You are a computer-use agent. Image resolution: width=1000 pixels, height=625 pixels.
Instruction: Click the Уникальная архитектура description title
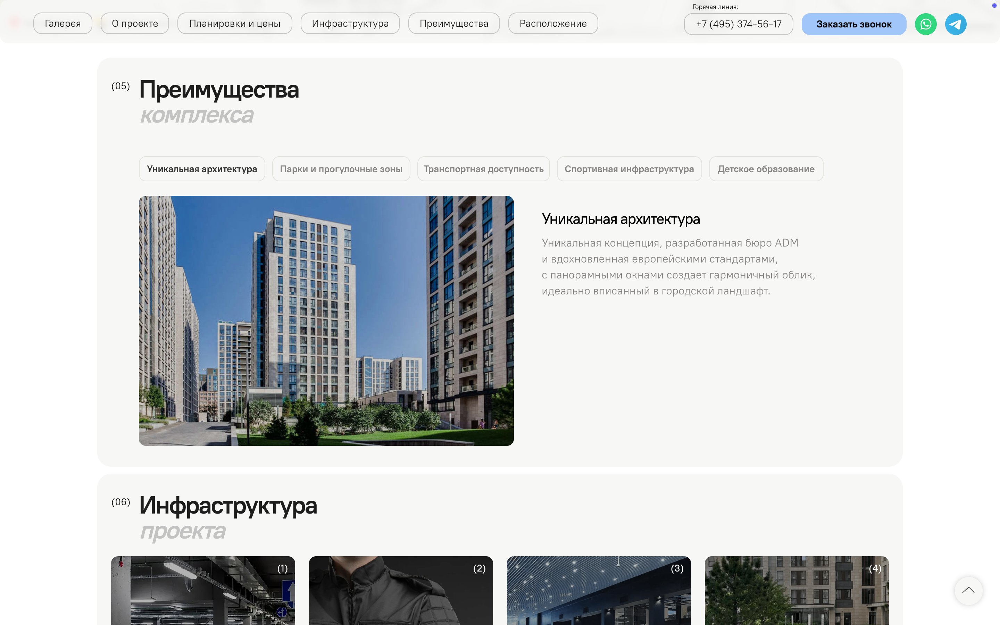point(621,219)
